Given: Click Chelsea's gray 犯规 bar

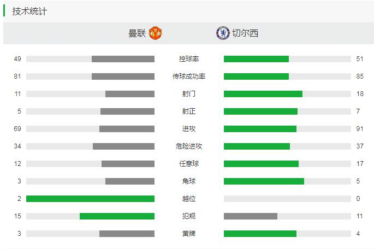Looking at the screenshot, I should coord(251,216).
